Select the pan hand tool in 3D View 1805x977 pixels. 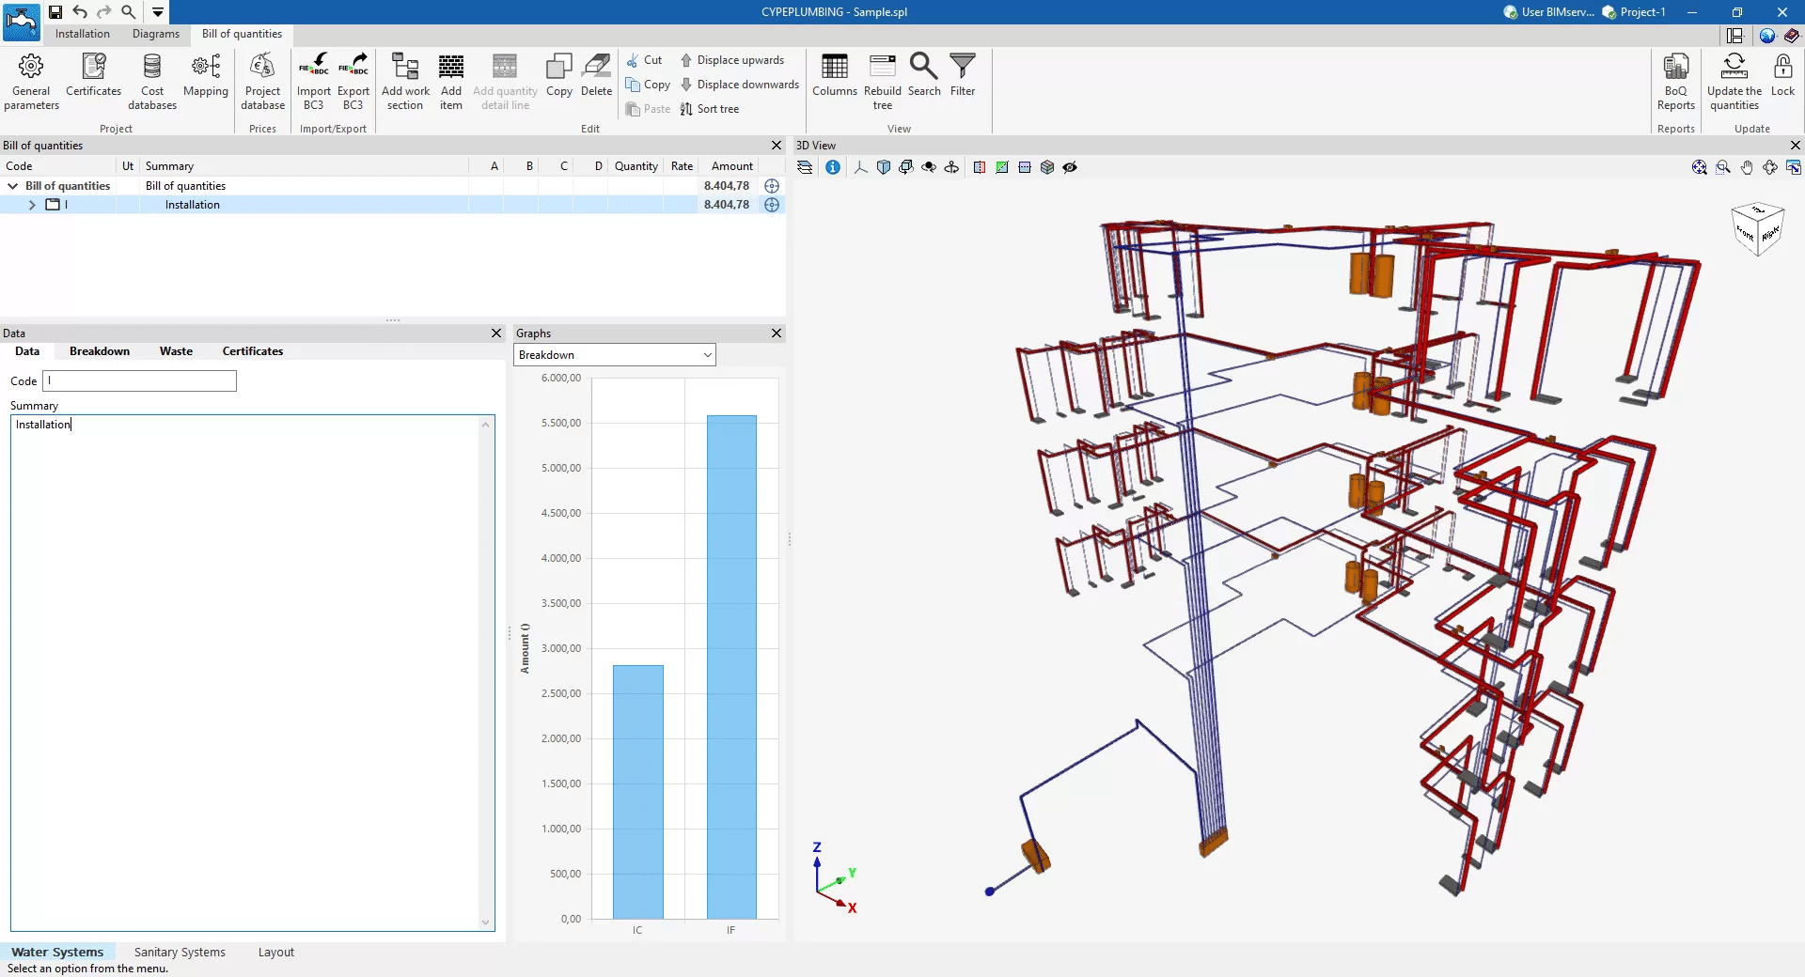(x=1747, y=167)
